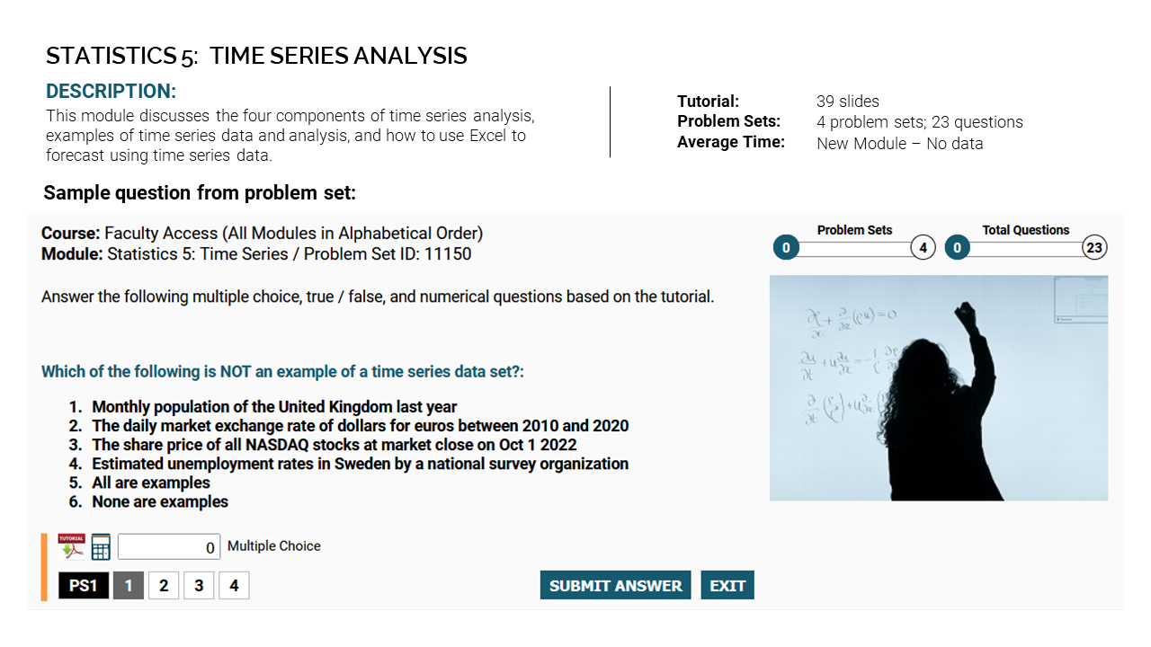1151x647 pixels.
Task: Select the currently active question 1 tab
Action: tap(128, 585)
